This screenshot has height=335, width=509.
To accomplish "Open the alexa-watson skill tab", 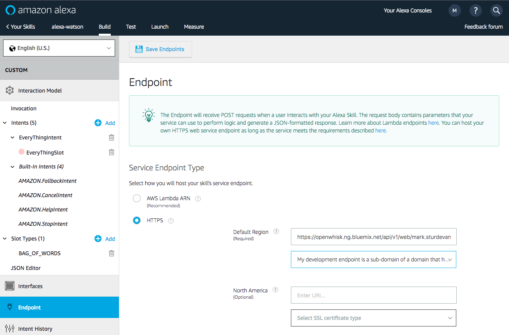I will [67, 27].
